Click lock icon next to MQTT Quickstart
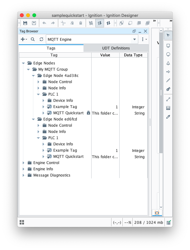 tap(88, 113)
